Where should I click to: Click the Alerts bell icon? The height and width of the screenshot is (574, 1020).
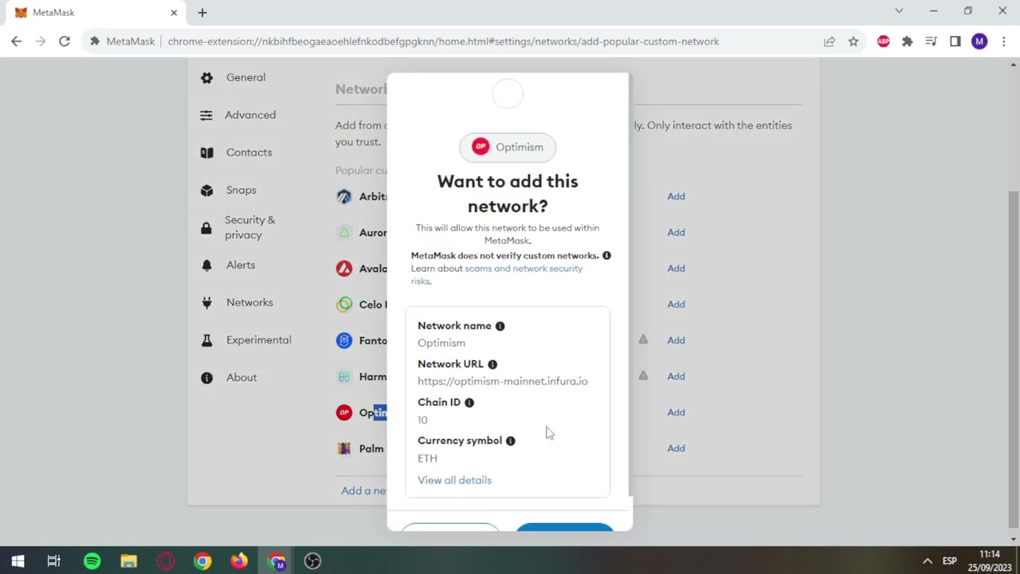click(206, 265)
